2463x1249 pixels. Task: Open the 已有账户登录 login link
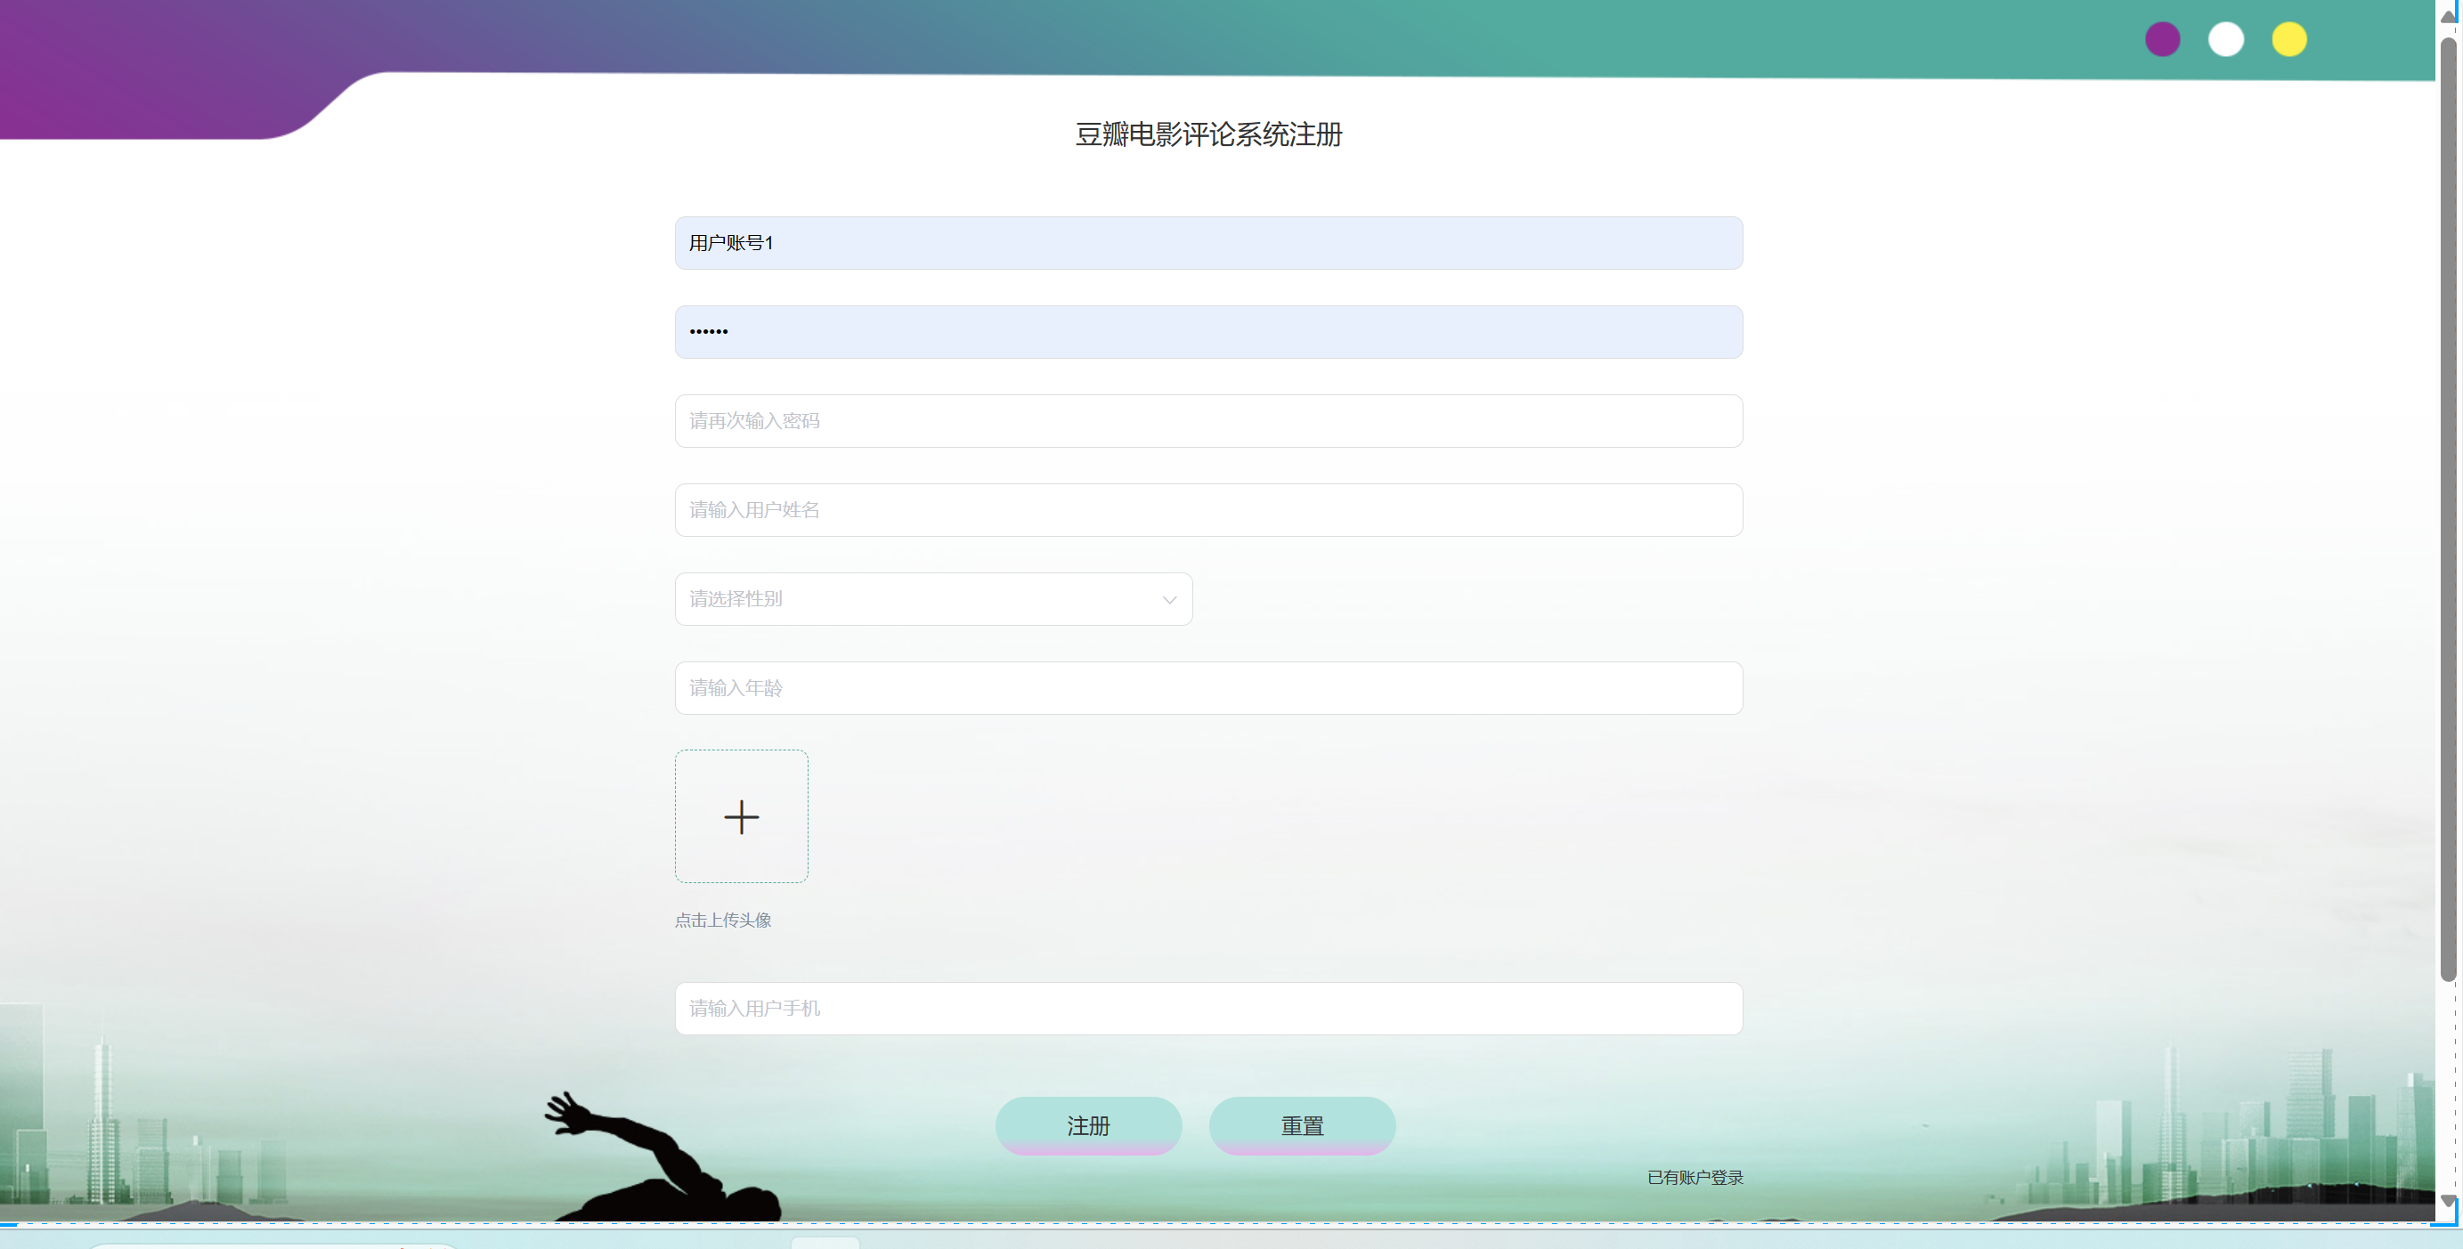[x=1695, y=1177]
